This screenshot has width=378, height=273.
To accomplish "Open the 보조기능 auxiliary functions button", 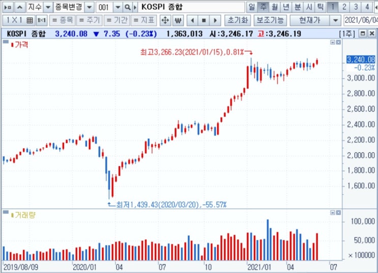I will (x=270, y=20).
